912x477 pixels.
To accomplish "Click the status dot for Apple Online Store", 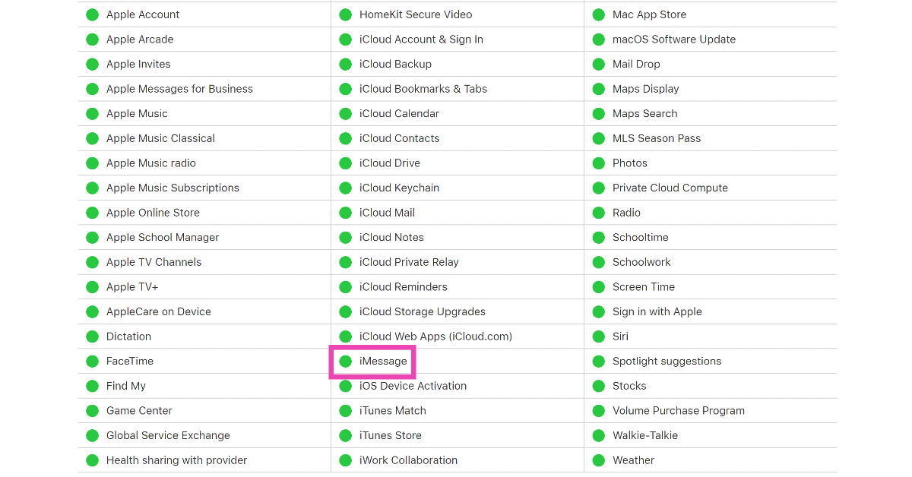I will pos(92,213).
